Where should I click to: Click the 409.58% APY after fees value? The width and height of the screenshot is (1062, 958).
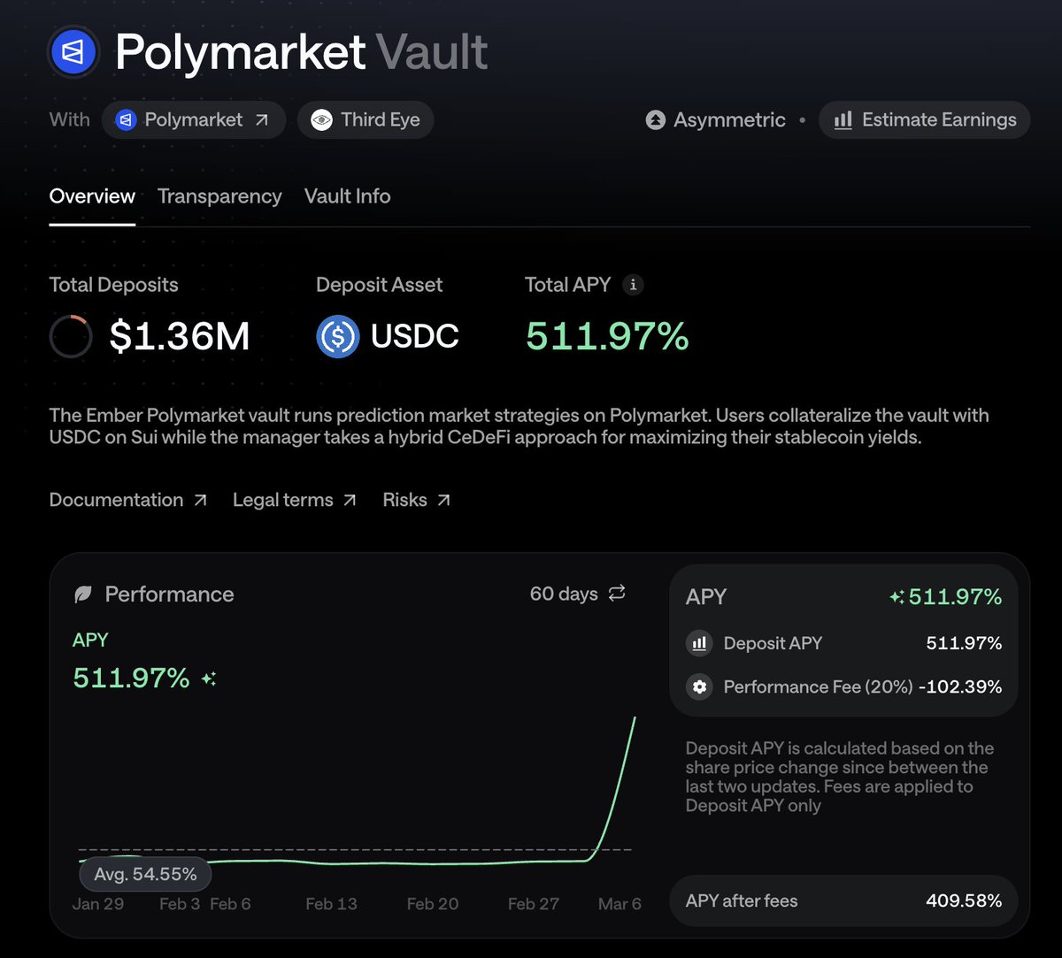(x=964, y=901)
